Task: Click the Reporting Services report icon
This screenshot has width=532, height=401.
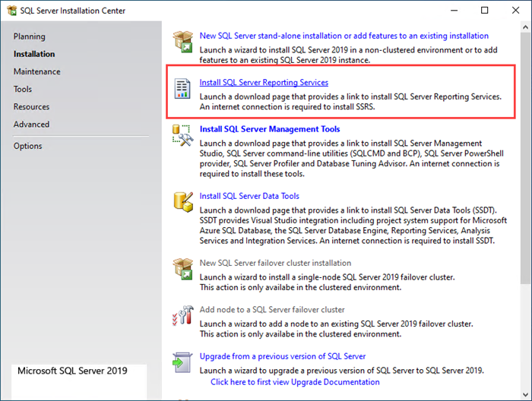Action: pyautogui.click(x=182, y=88)
